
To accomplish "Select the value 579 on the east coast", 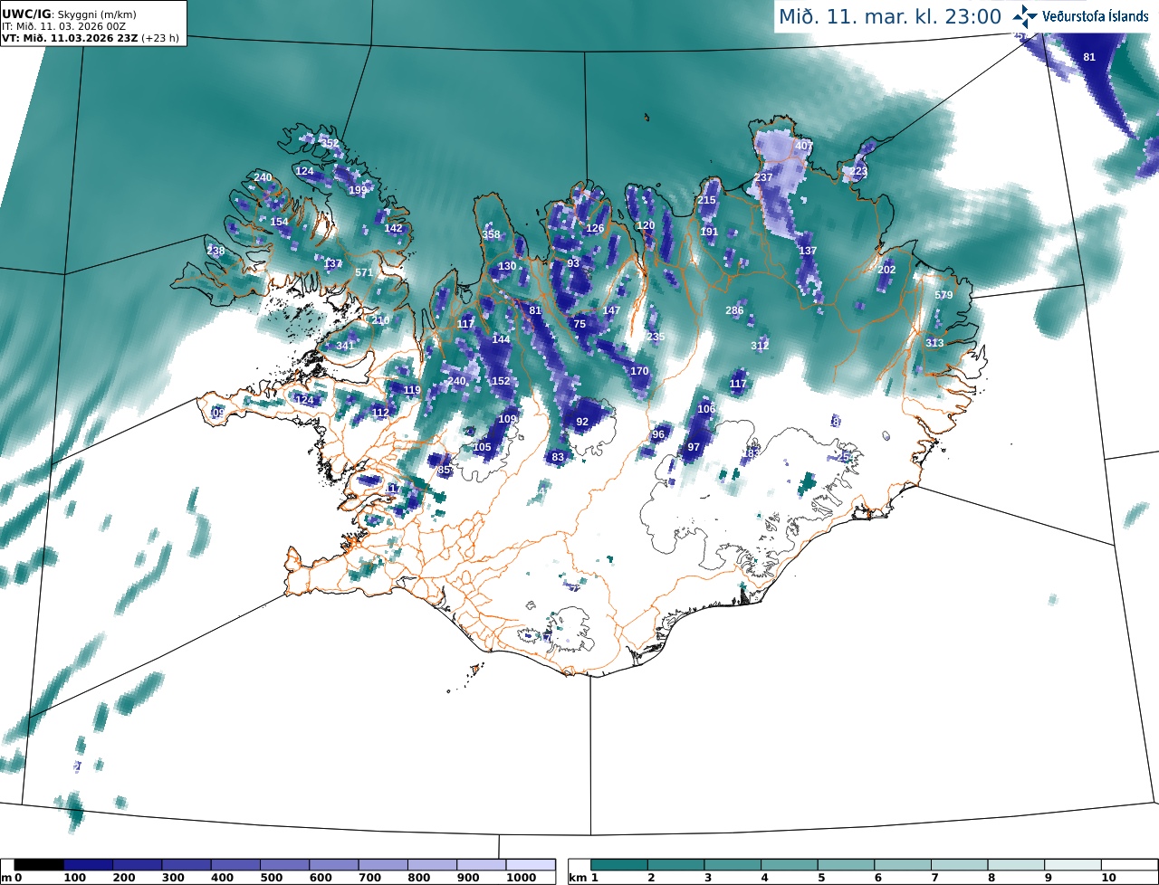I will (x=943, y=295).
